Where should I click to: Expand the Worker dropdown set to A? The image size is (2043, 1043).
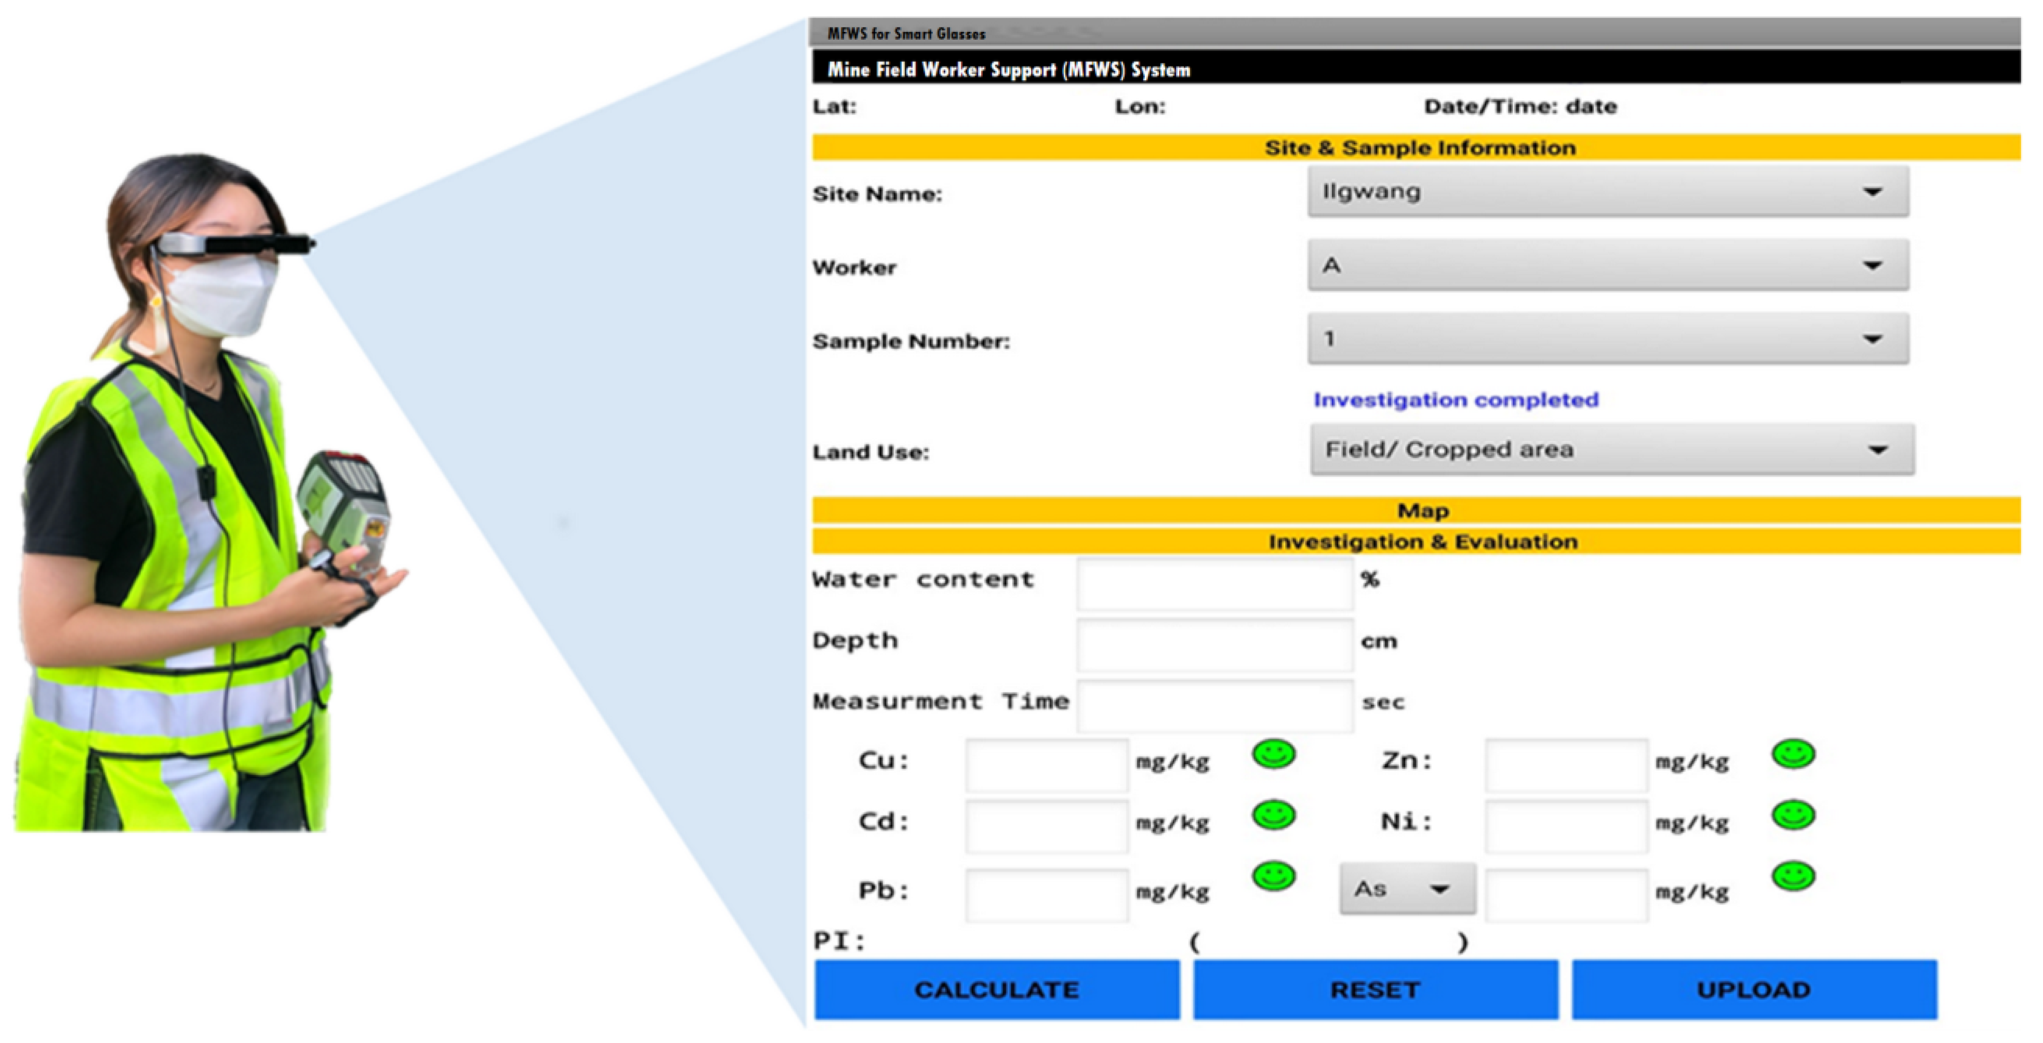point(1608,266)
